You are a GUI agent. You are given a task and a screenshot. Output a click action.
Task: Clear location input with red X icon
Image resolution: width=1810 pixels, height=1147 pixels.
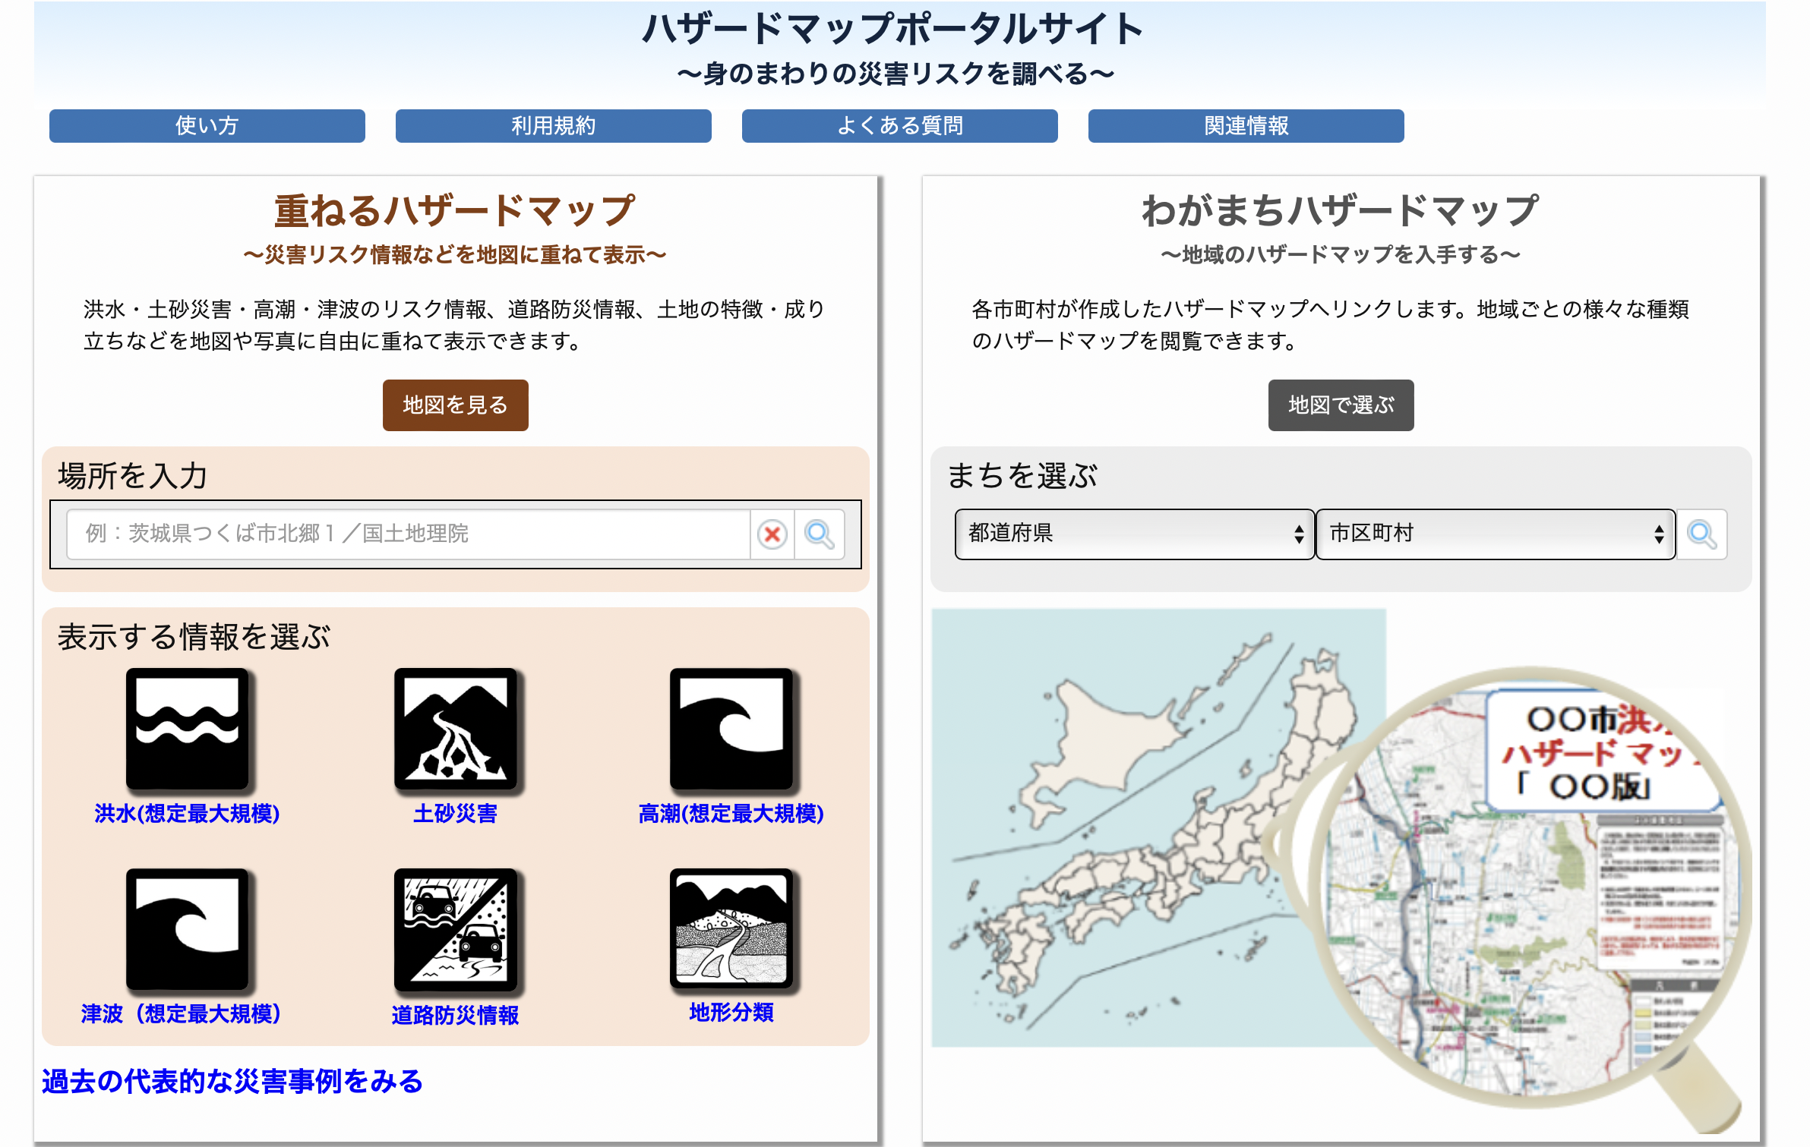(x=772, y=534)
